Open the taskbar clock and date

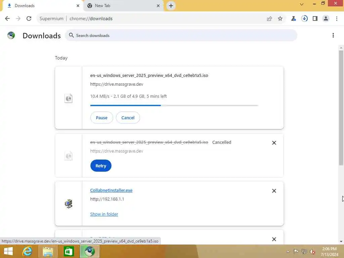point(329,251)
